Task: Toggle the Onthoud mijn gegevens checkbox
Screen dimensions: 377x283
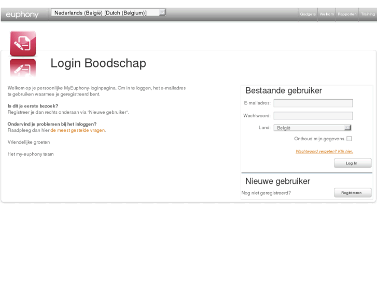Action: 349,139
